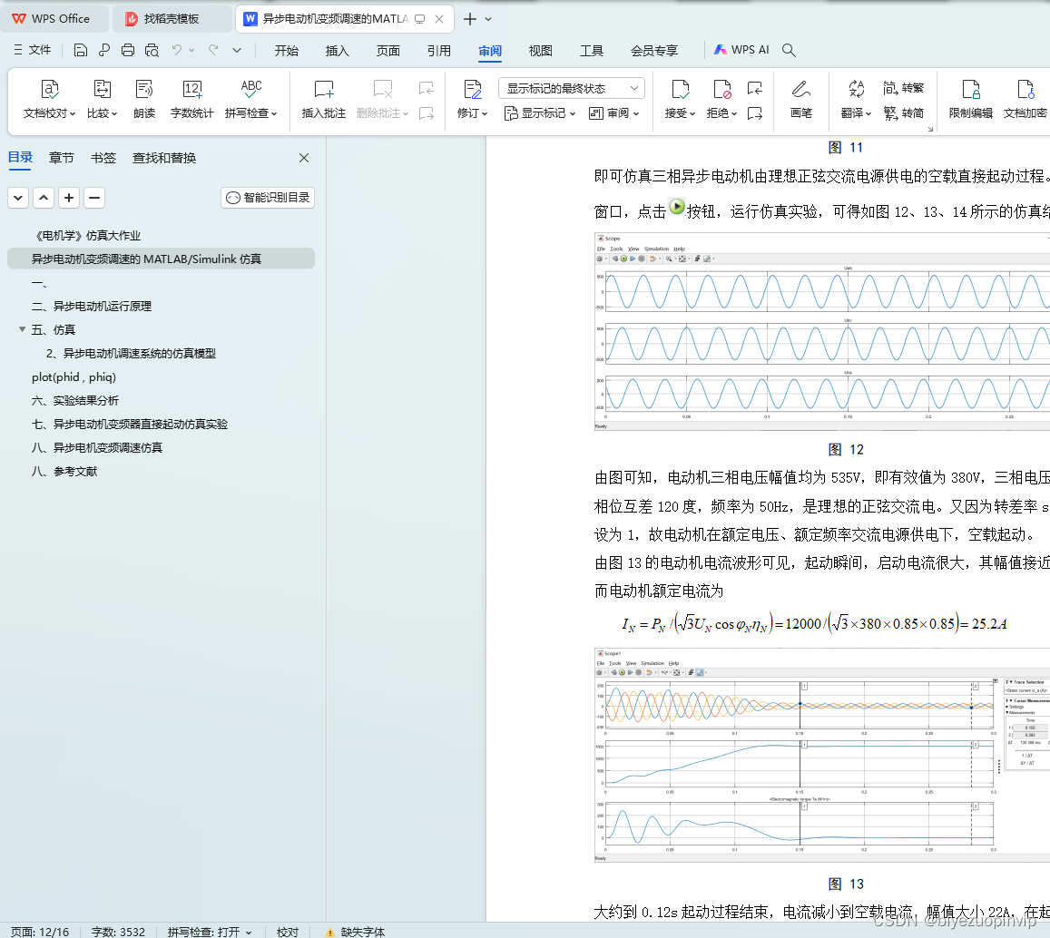Go to 六、实验结果分析 heading
Image resolution: width=1050 pixels, height=938 pixels.
tap(75, 400)
